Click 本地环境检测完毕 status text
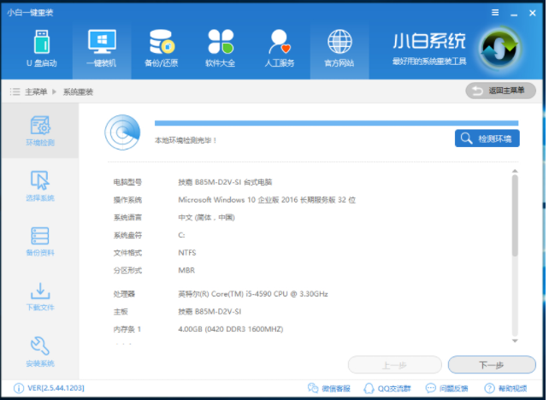 [x=186, y=140]
